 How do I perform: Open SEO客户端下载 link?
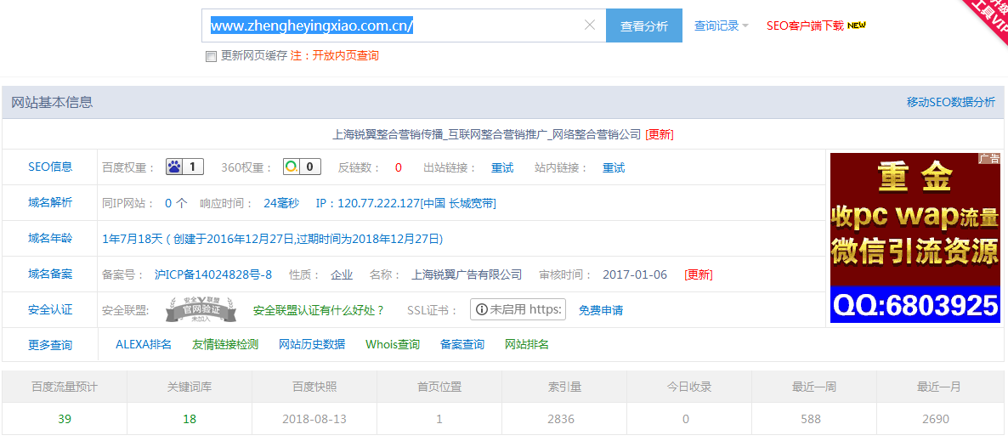tap(805, 26)
